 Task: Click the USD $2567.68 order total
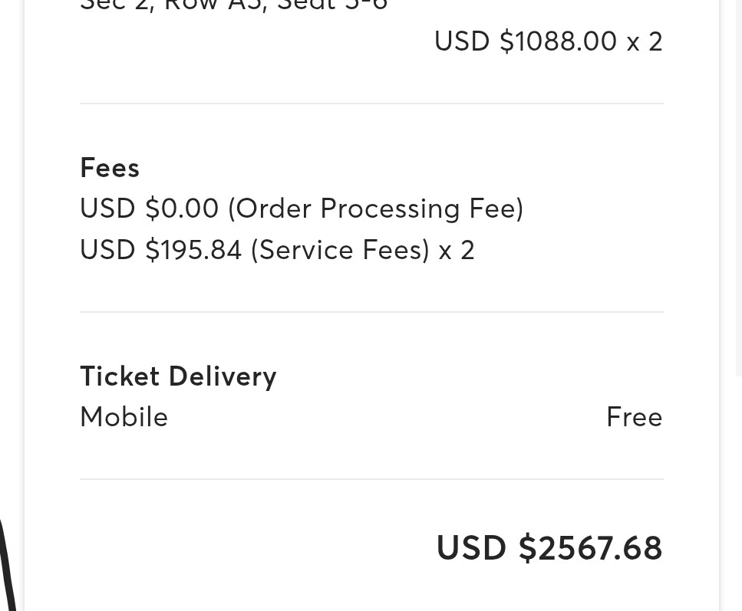(x=549, y=548)
